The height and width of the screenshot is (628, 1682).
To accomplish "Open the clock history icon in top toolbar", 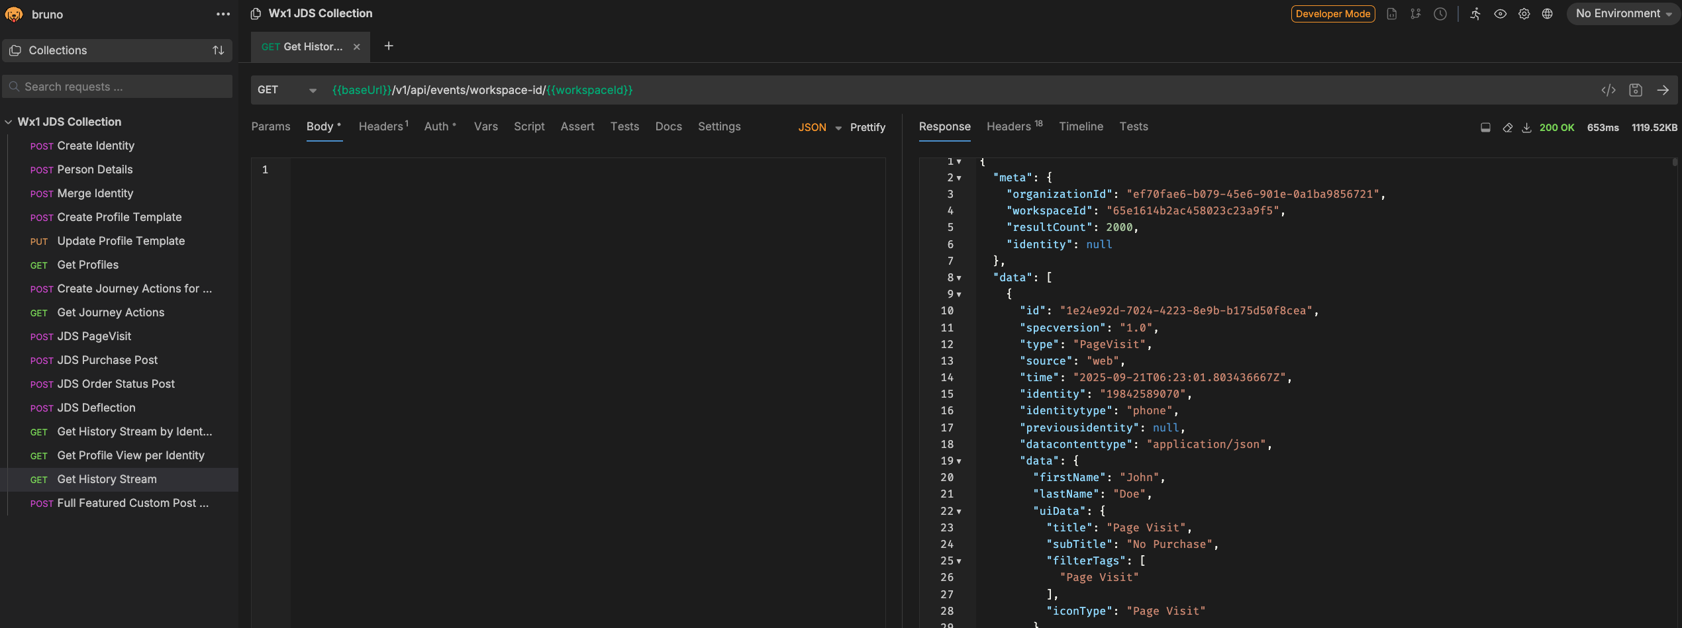I will (1440, 13).
